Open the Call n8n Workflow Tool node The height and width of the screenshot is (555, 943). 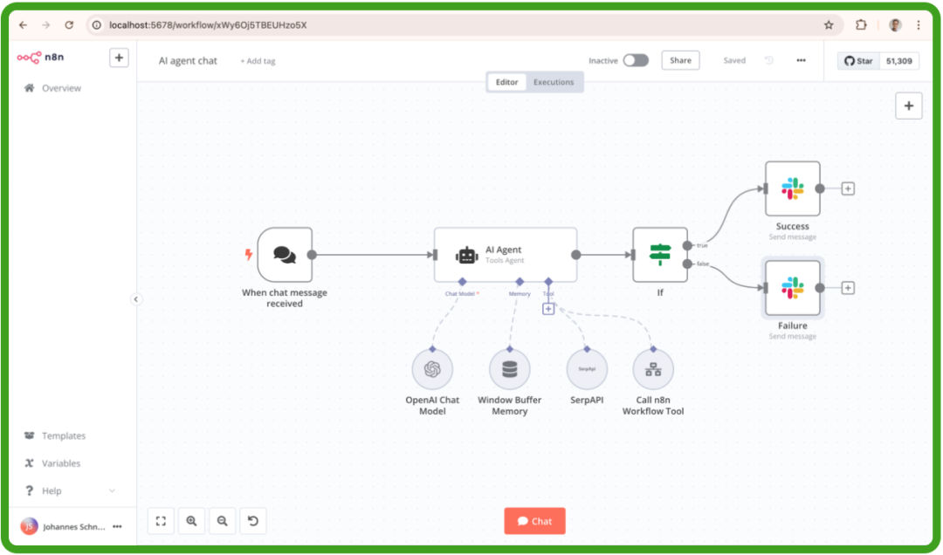point(653,370)
